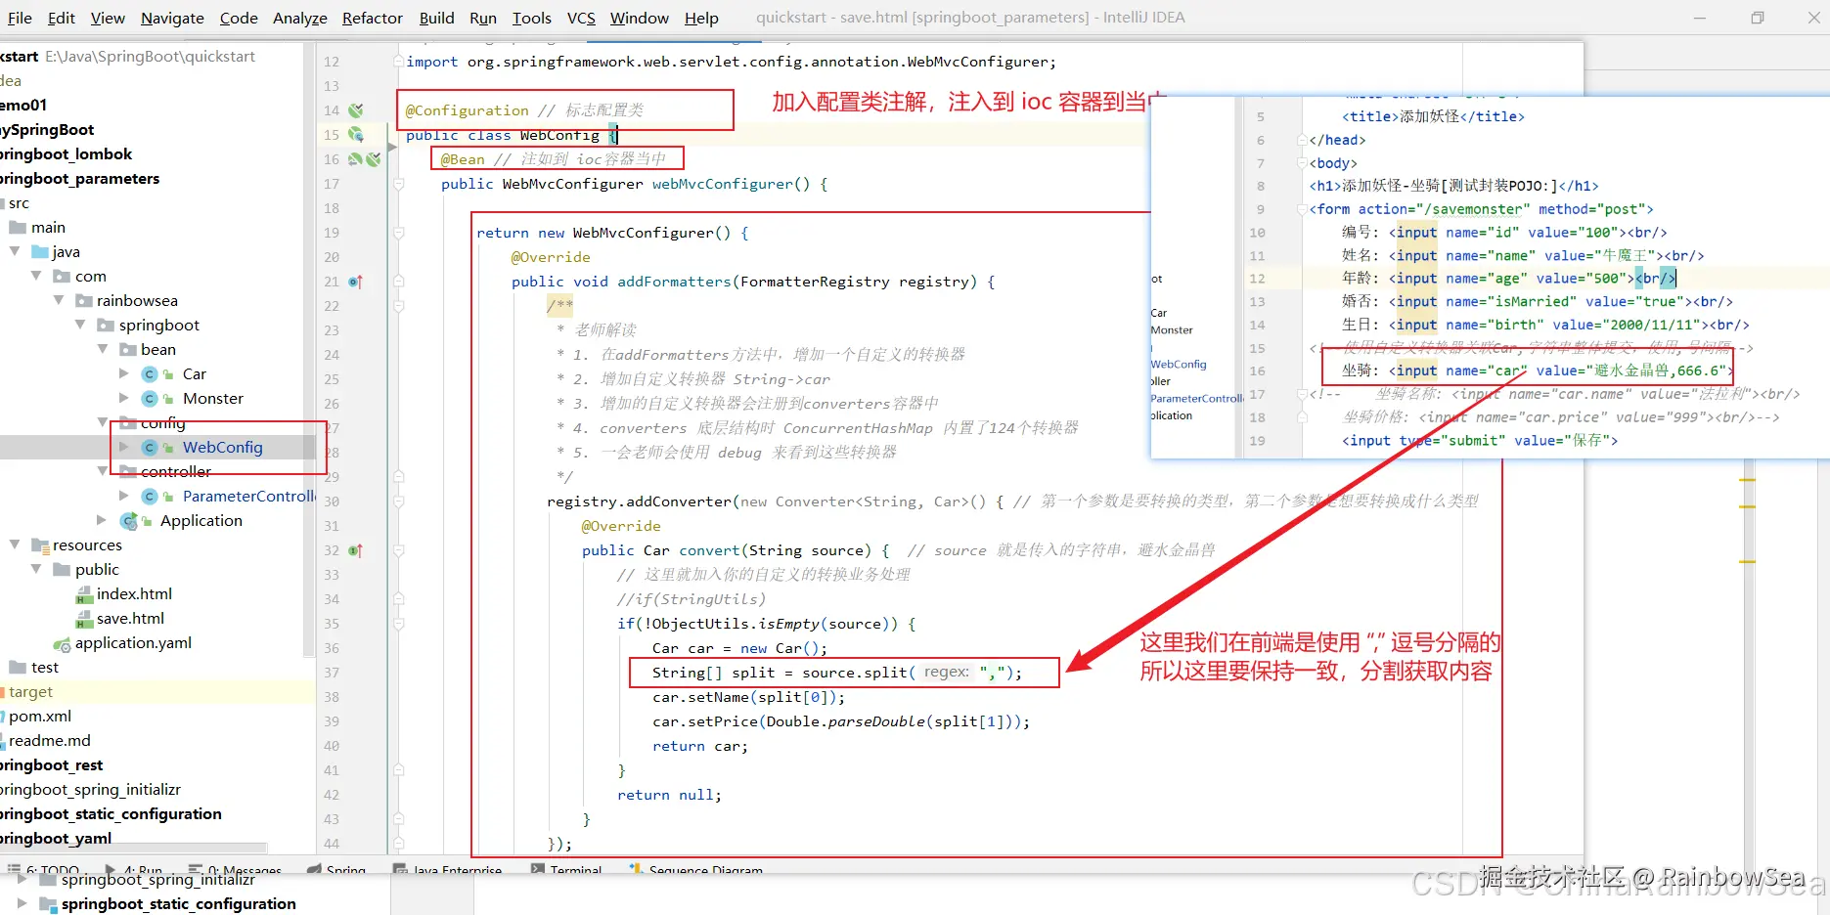
Task: Click line number 37 in the gutter
Action: click(x=332, y=673)
